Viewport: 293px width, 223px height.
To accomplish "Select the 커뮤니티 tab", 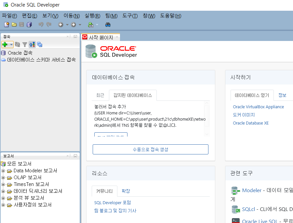I will click(104, 191).
